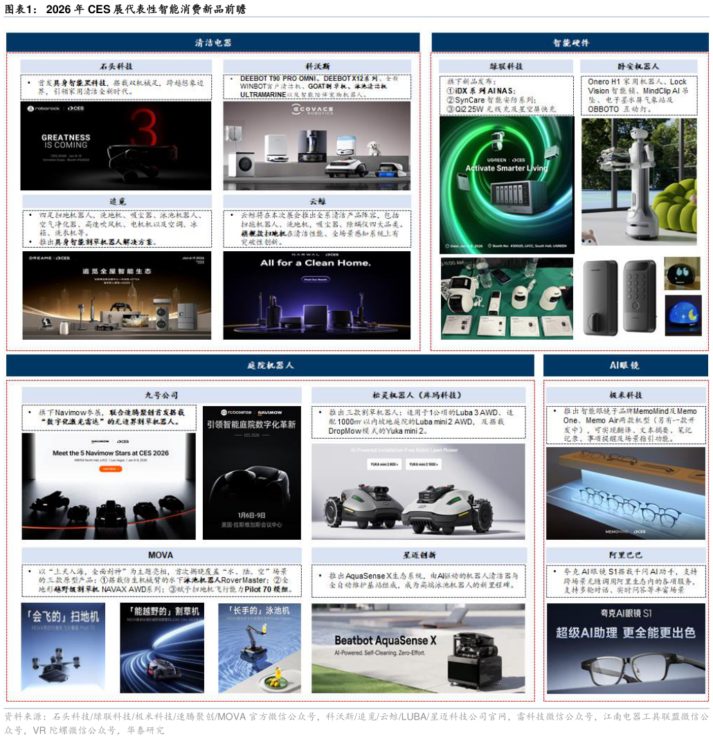Click the Onero H1 household robot photo
Image resolution: width=713 pixels, height=739 pixels.
coord(638,182)
